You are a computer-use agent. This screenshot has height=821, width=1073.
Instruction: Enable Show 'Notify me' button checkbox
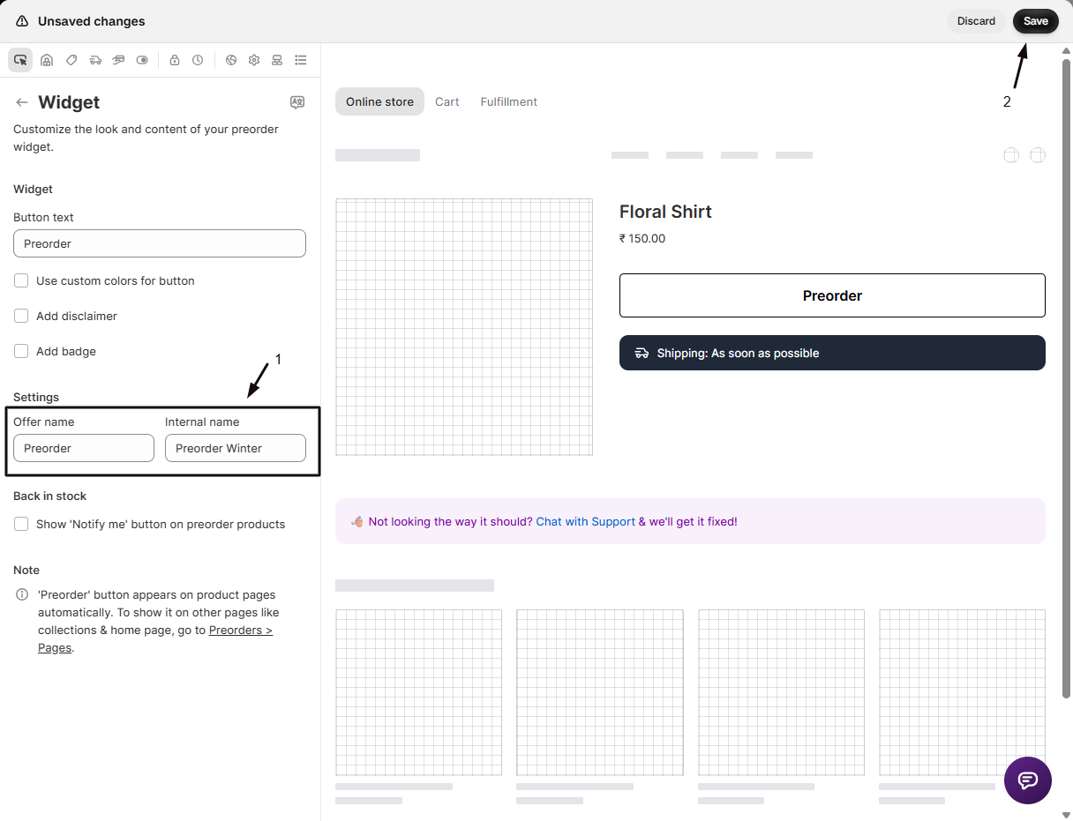coord(21,524)
